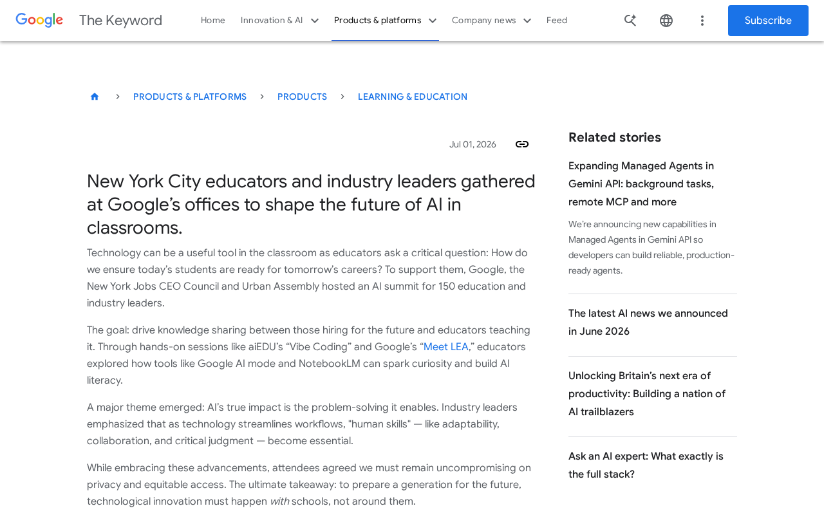
Task: Open the Home nav item
Action: pyautogui.click(x=213, y=21)
